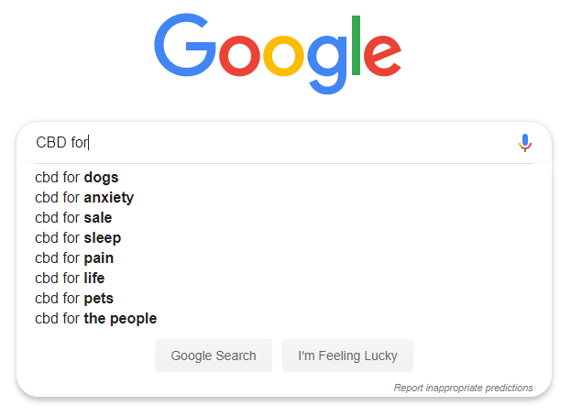Open the Report inappropriate predictions link
The image size is (571, 416).
[x=463, y=389]
